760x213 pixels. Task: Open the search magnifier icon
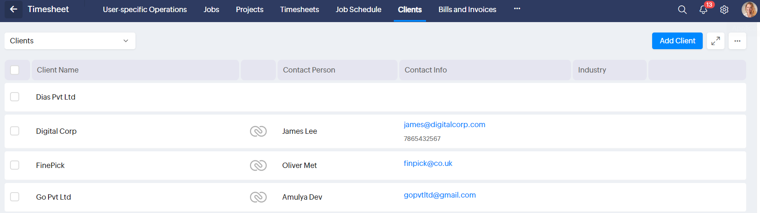[682, 10]
